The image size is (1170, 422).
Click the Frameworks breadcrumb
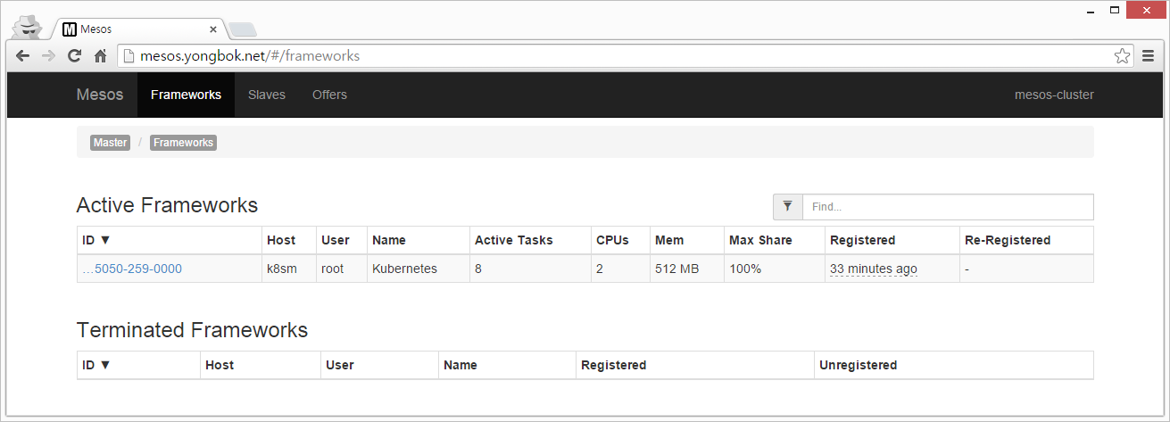click(183, 143)
